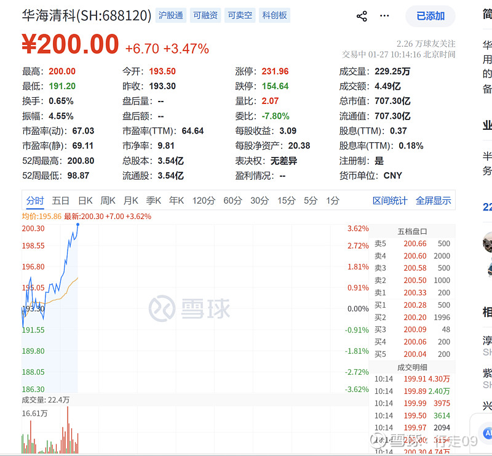Click the latest price point on chart
Image resolution: width=492 pixels, height=456 pixels.
click(x=78, y=225)
